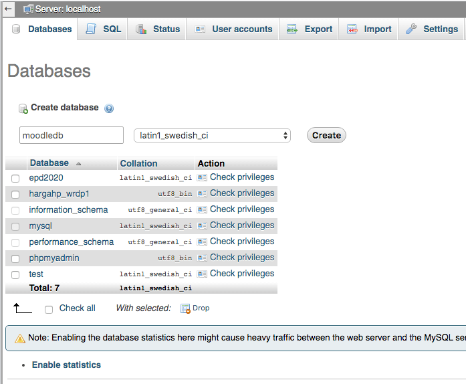Click the Enable statistics link
The image size is (466, 384).
pyautogui.click(x=66, y=365)
